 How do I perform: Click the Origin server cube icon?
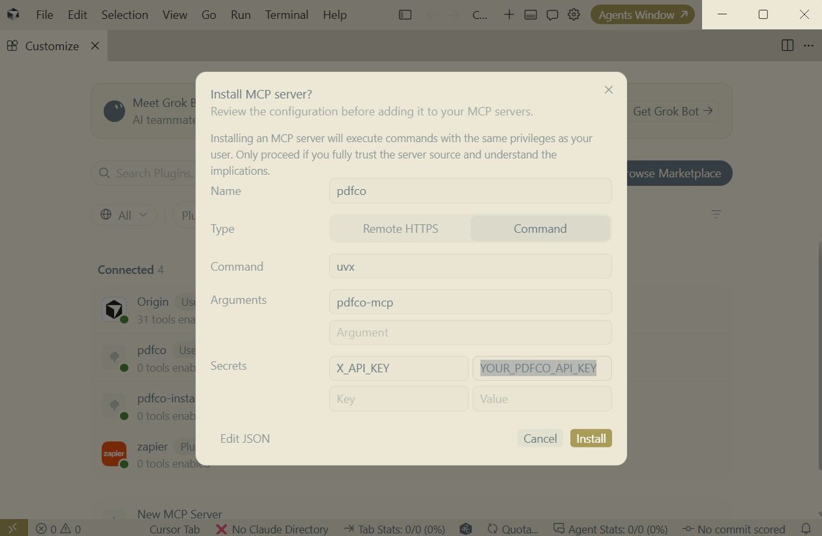[x=114, y=309]
